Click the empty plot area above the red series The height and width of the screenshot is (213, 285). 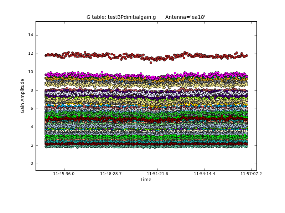tap(146, 35)
